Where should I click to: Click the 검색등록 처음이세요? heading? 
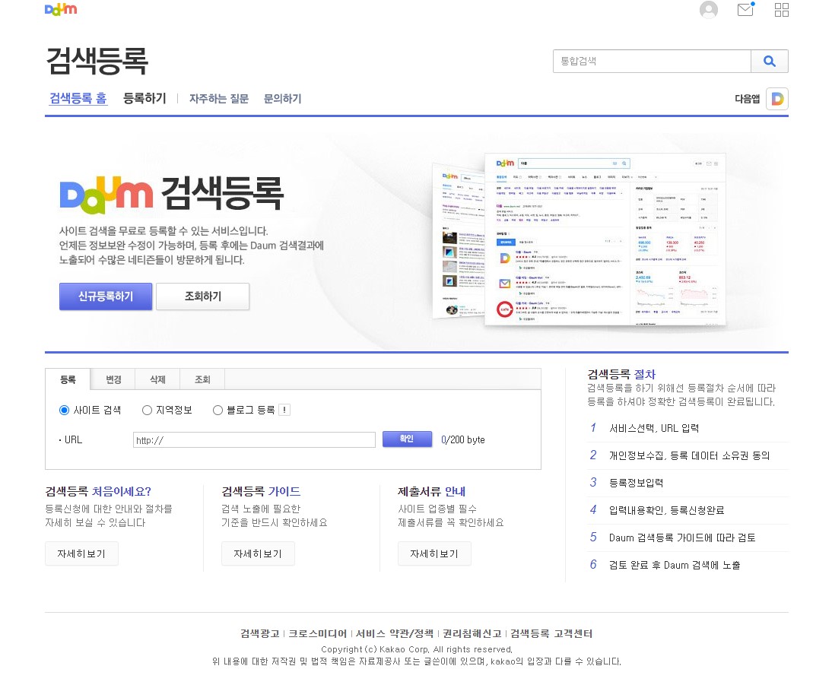98,491
